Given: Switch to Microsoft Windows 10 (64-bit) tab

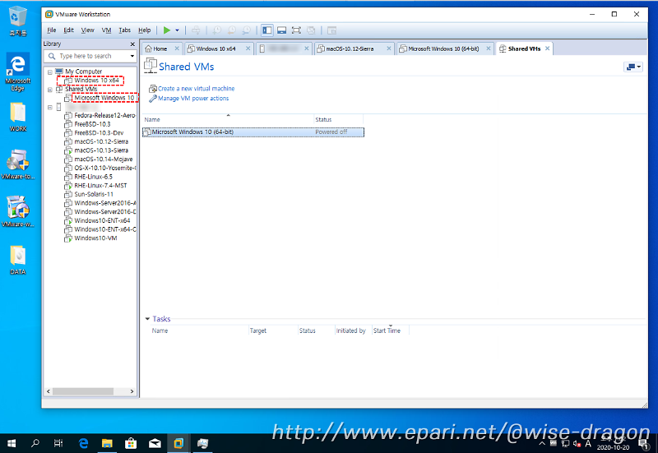Looking at the screenshot, I should (443, 49).
